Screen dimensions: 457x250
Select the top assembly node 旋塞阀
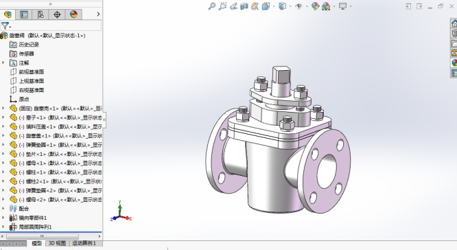(47, 36)
